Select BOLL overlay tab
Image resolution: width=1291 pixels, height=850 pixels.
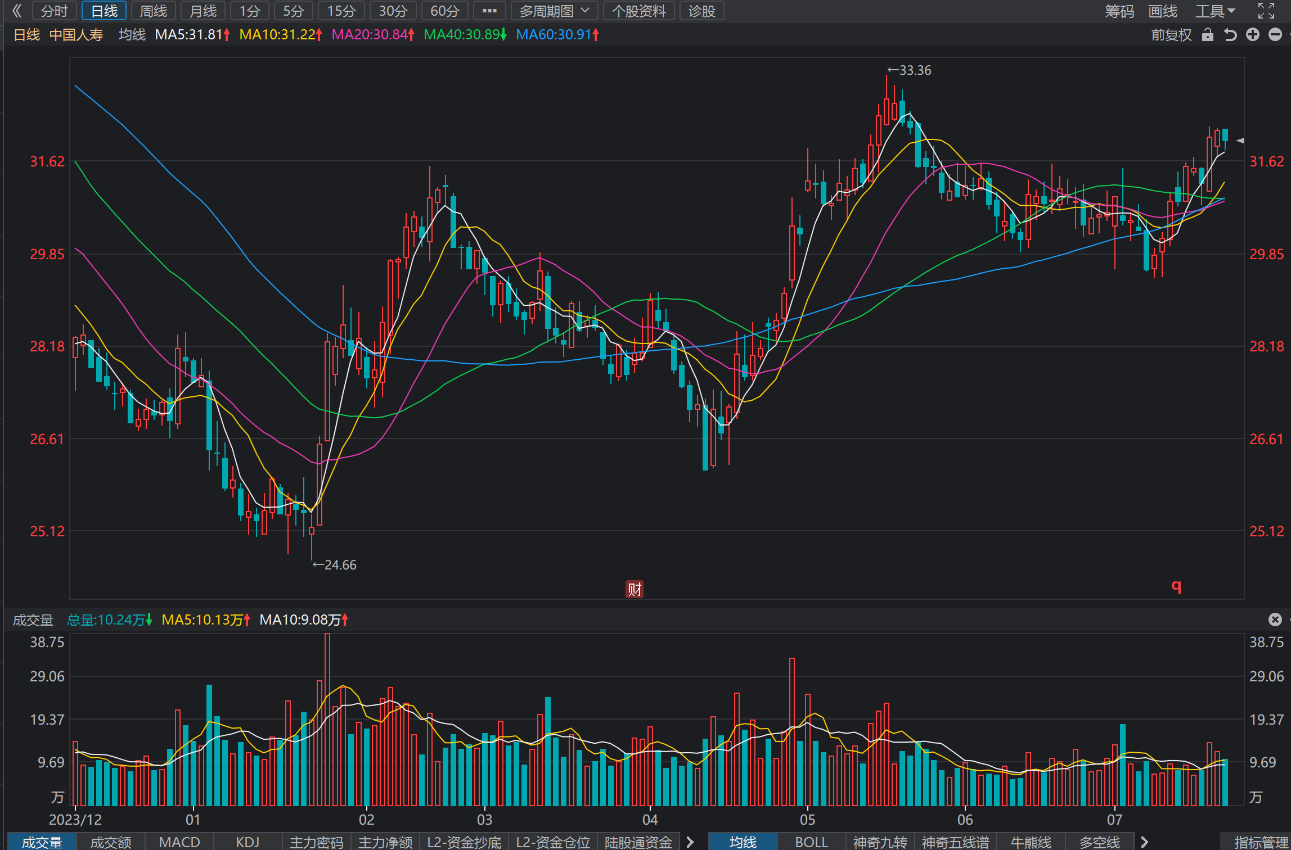click(811, 842)
